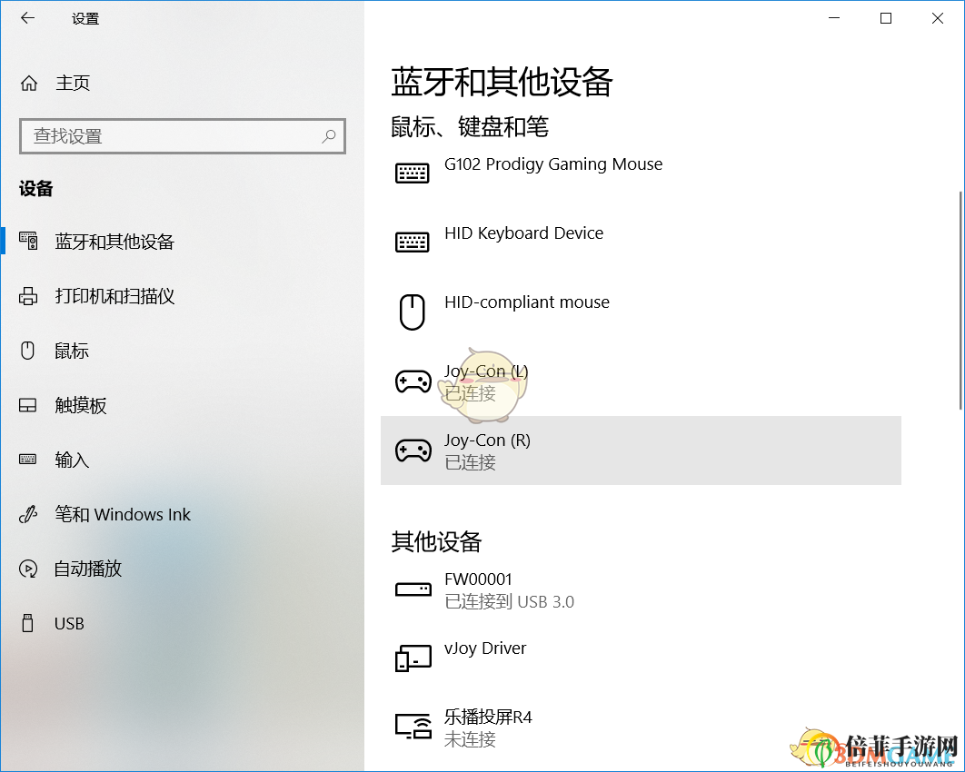The width and height of the screenshot is (965, 772).
Task: Click the HID Keyboard Device icon
Action: pyautogui.click(x=413, y=242)
